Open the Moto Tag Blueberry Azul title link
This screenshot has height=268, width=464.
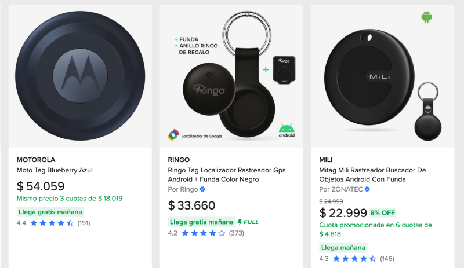[x=55, y=170]
